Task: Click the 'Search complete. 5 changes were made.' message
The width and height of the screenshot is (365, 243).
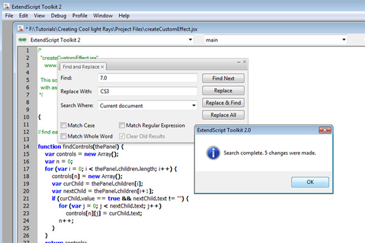Action: coord(269,153)
